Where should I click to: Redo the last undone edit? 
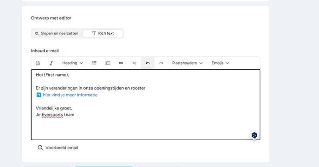[161, 63]
